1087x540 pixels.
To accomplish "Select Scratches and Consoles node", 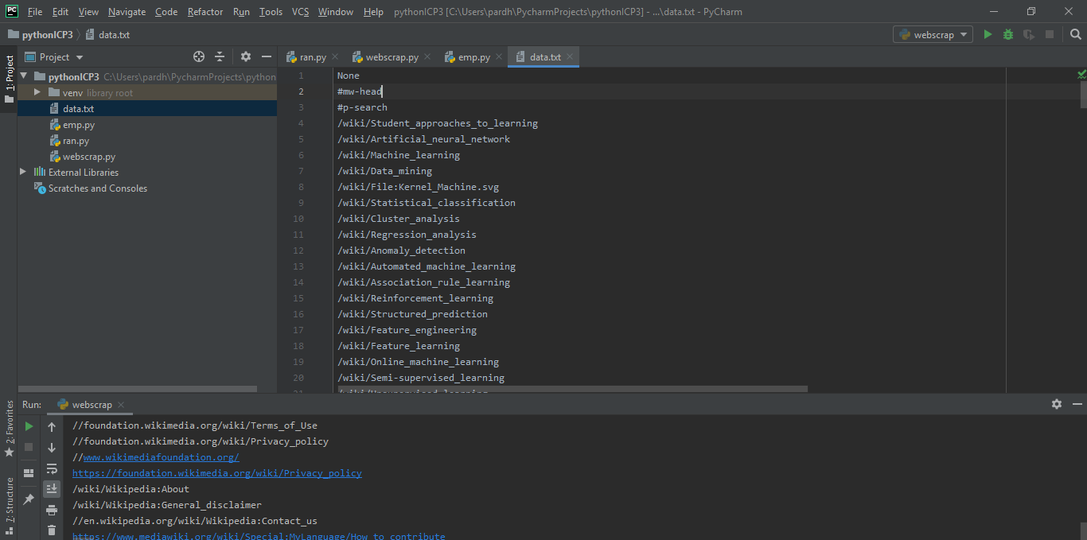I will pos(97,188).
